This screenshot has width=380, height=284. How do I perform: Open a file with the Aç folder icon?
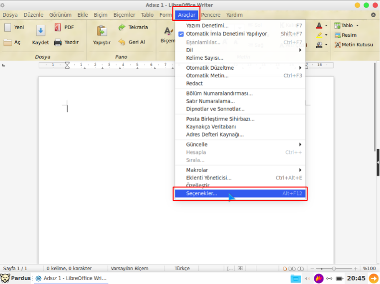(x=8, y=43)
